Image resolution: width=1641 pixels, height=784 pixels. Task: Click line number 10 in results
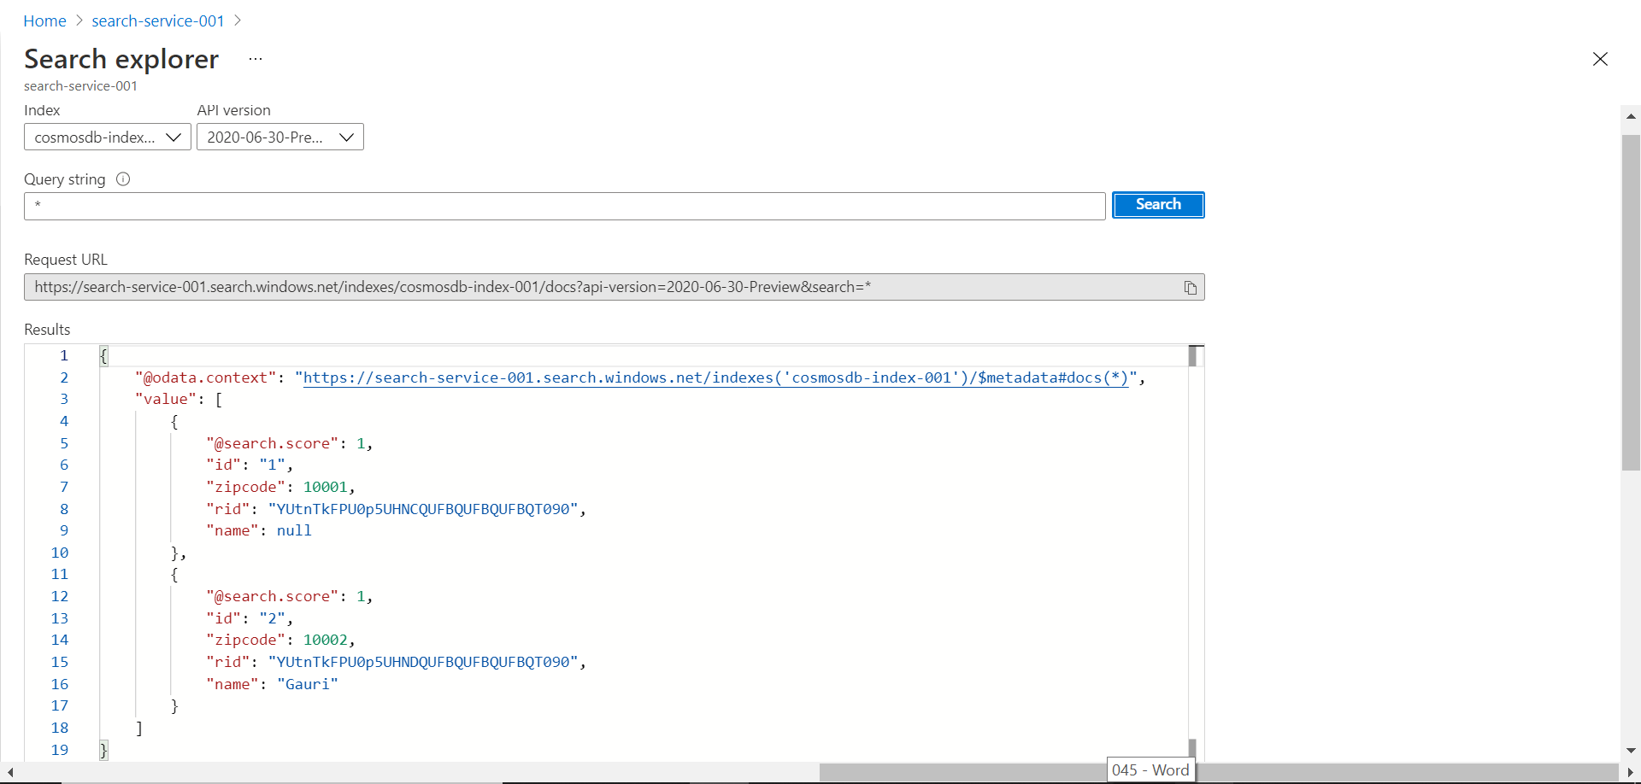[59, 553]
